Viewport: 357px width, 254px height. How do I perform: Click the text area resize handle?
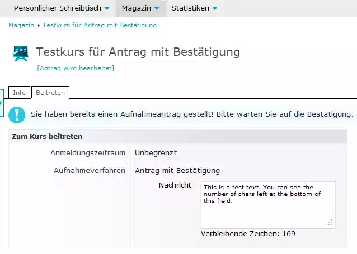point(329,222)
